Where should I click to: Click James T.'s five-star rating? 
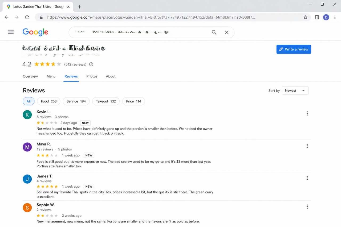47,187
